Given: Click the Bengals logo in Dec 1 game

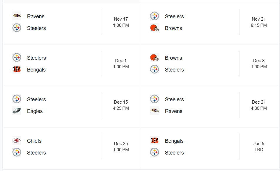Looking at the screenshot, I should pos(17,69).
